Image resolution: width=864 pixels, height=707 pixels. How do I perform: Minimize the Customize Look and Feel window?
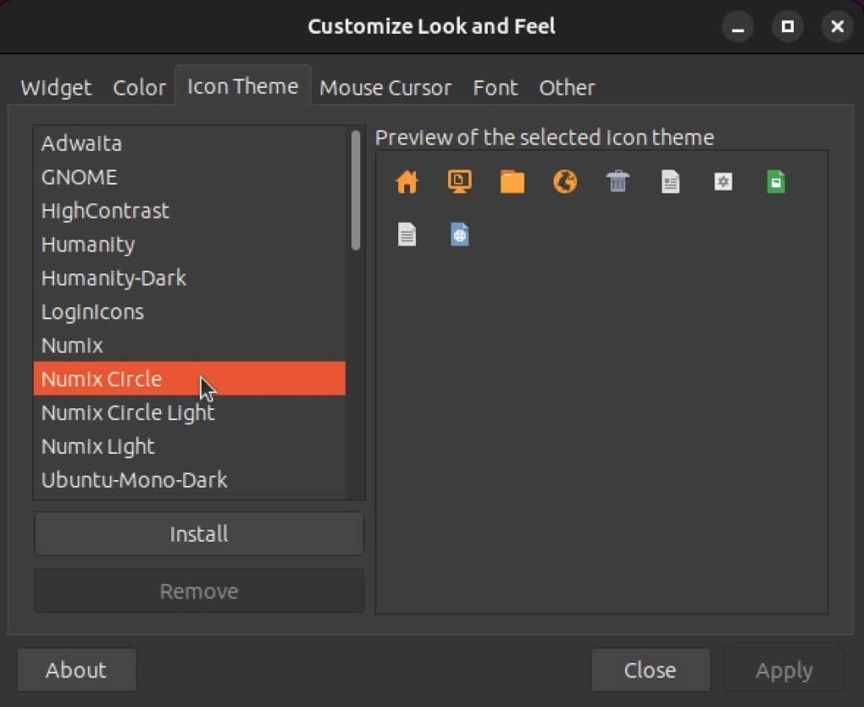tap(737, 26)
